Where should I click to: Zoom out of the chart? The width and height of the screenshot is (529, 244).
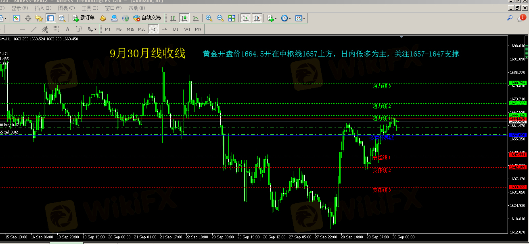(220, 18)
